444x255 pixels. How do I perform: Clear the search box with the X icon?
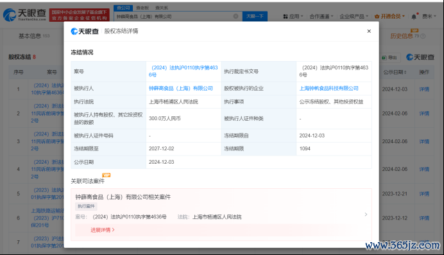235,16
